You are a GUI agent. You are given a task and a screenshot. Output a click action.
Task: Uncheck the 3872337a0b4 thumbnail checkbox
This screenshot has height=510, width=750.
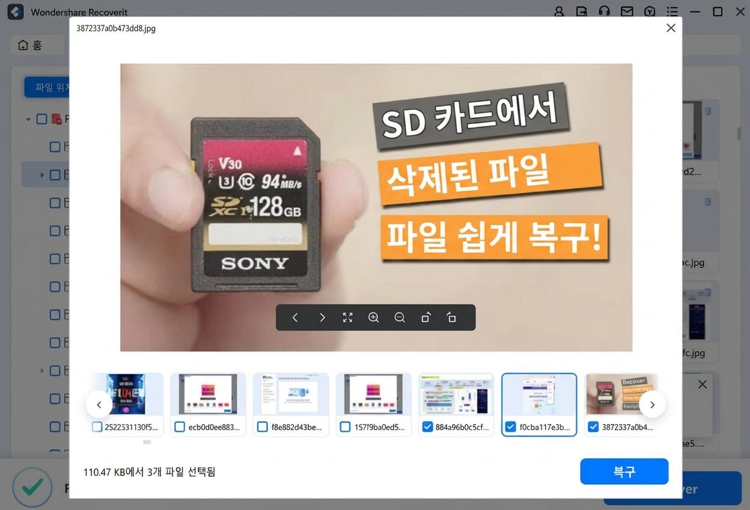(593, 427)
